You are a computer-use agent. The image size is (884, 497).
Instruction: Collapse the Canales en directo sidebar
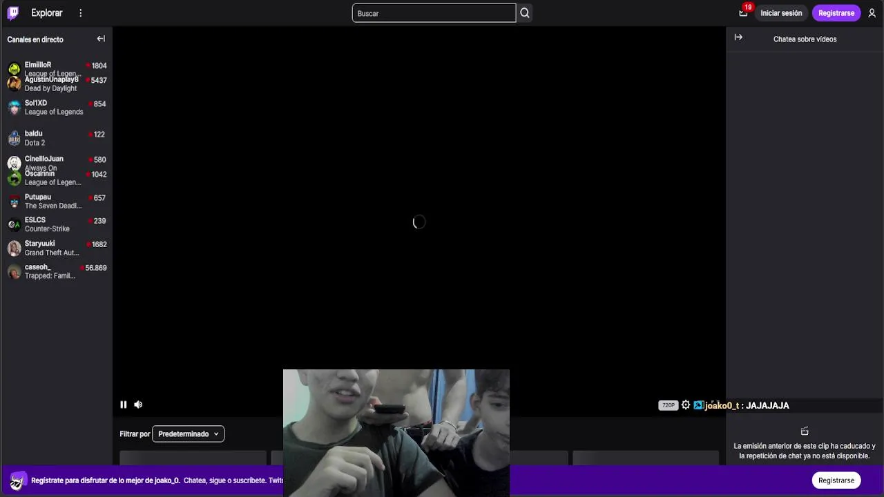101,39
